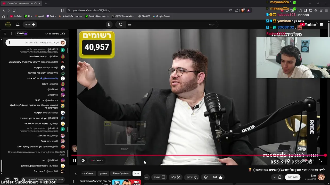Select the הועלה על ידי Sho chip
The height and width of the screenshot is (185, 330).
pos(121,173)
